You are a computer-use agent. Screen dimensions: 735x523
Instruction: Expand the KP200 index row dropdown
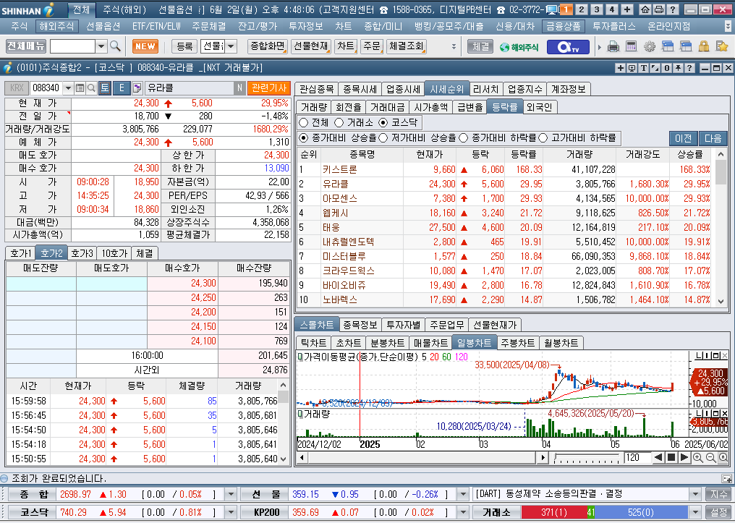(463, 512)
